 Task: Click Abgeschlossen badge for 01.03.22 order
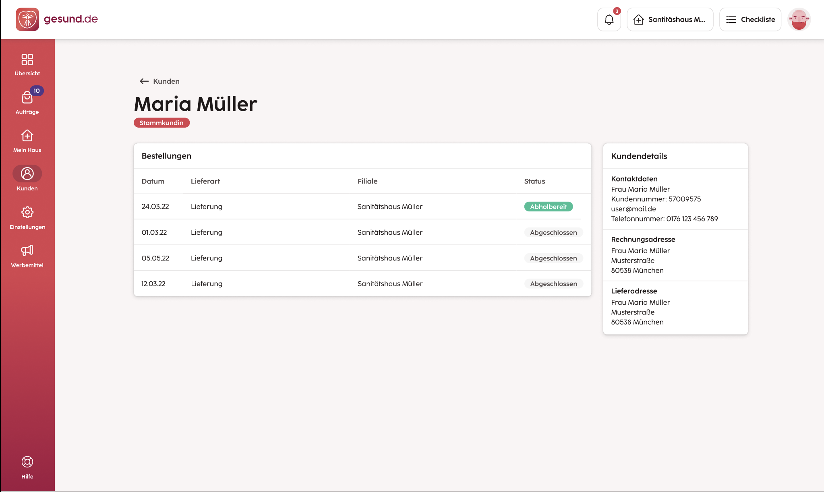tap(553, 232)
